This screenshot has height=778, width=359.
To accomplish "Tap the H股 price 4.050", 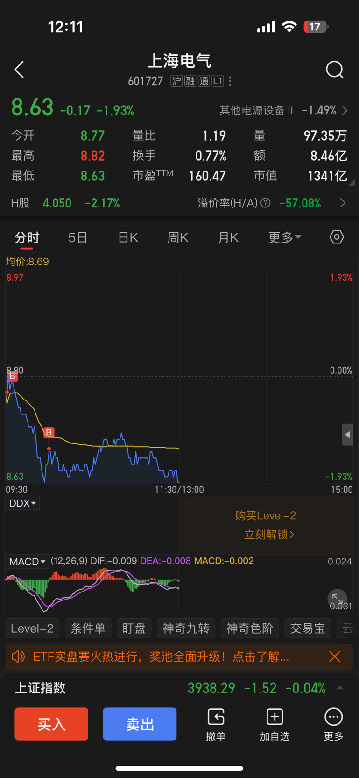I will click(x=57, y=203).
